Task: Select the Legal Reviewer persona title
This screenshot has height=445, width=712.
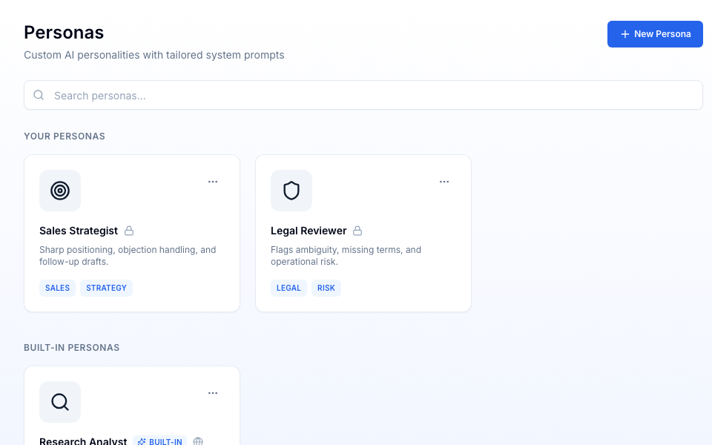Action: [x=309, y=231]
